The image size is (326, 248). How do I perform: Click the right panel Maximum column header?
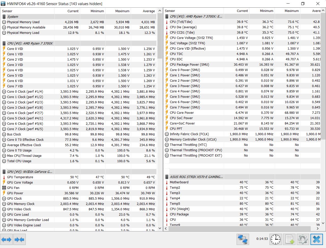pyautogui.click(x=287, y=11)
